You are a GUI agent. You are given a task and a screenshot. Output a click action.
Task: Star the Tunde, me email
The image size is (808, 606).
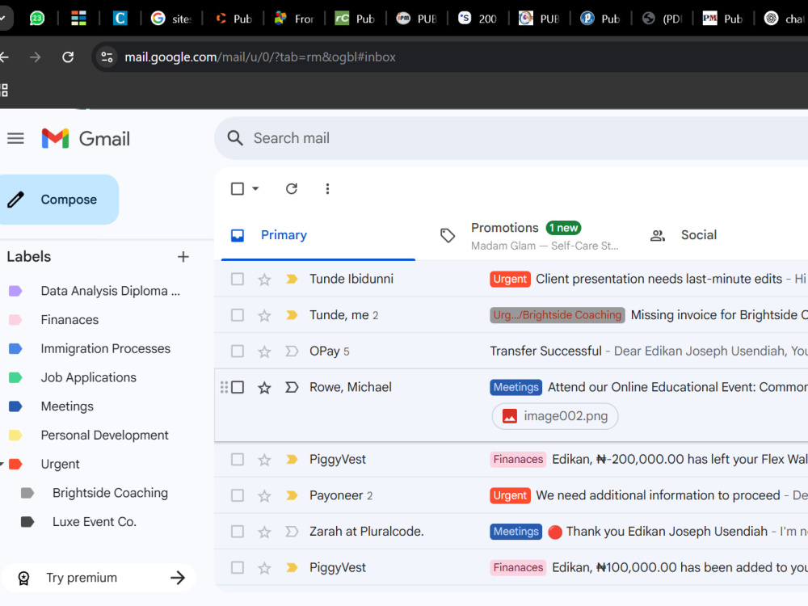(x=264, y=315)
